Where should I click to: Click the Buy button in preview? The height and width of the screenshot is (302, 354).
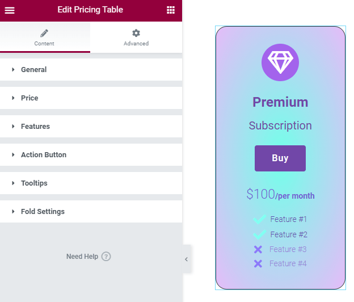tap(280, 158)
